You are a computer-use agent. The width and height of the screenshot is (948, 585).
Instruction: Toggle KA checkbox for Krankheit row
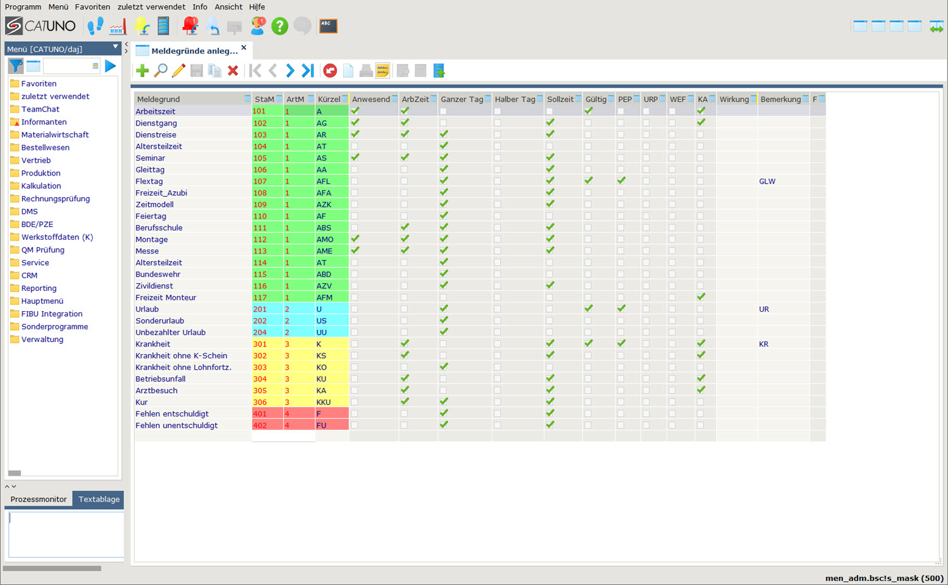701,344
